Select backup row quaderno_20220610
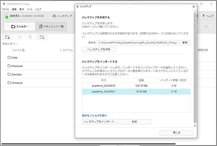The width and height of the screenshot is (217, 146). [136, 86]
